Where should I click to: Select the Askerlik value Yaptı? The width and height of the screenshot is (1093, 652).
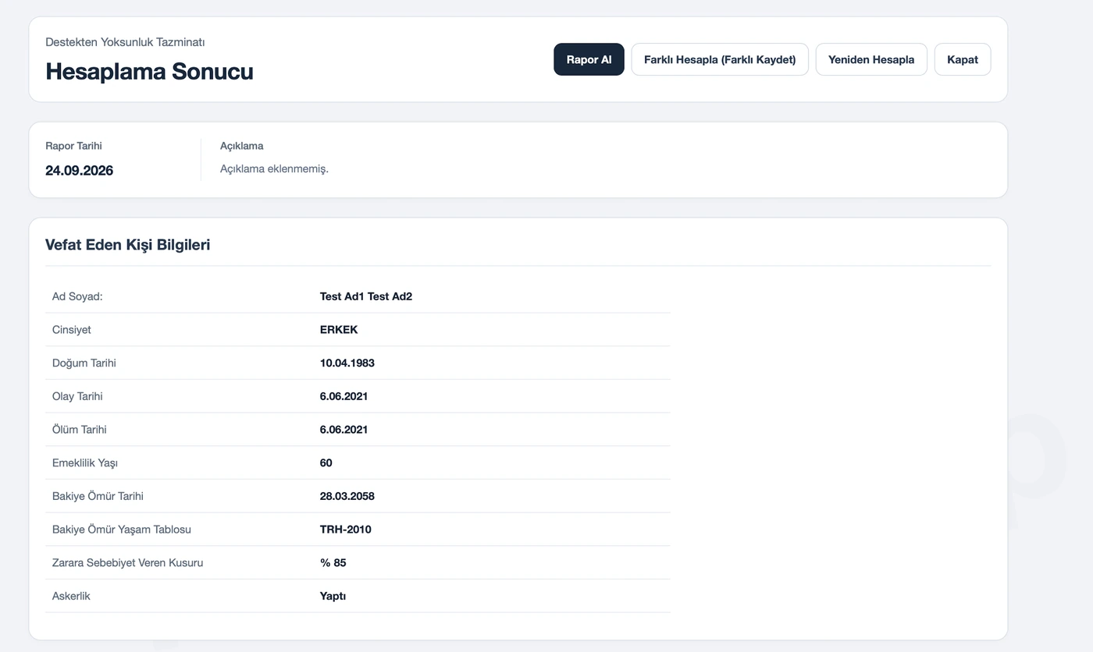(x=333, y=596)
